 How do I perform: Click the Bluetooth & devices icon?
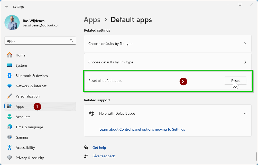[x=10, y=76]
